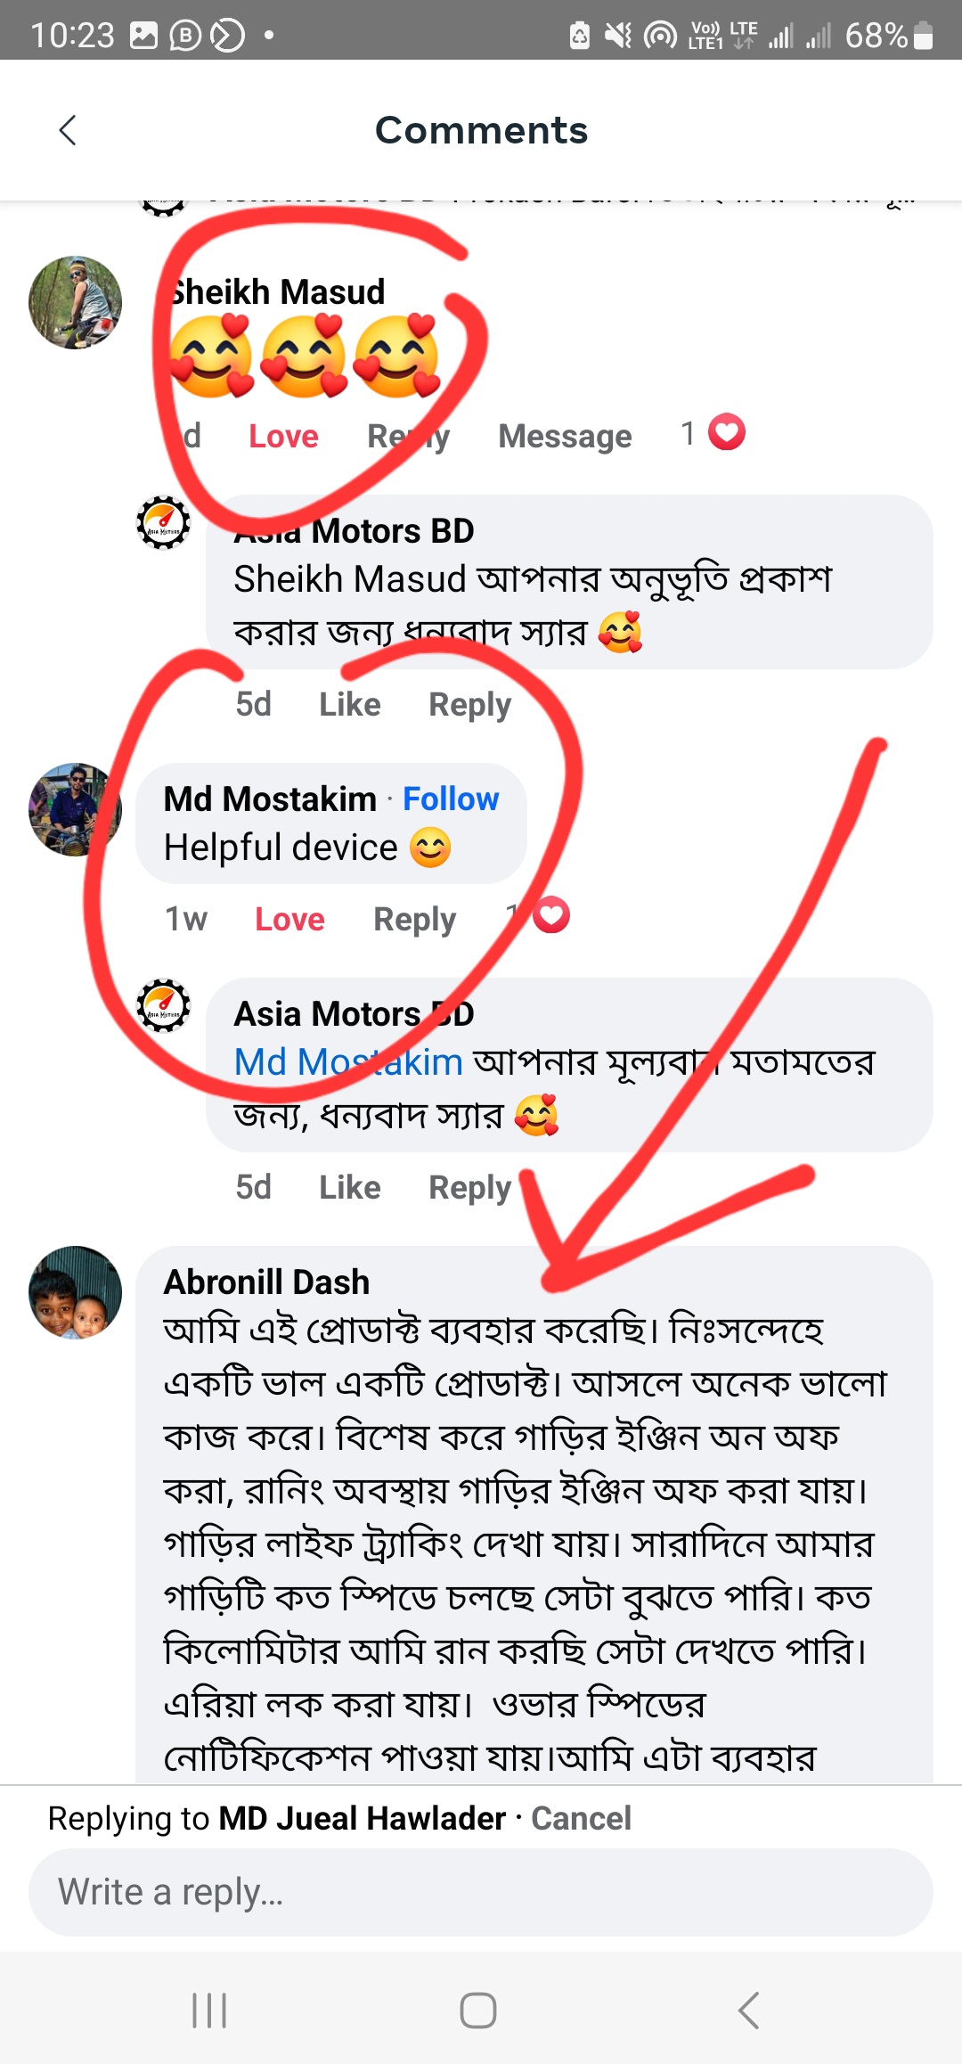Open Abronill Dash's profile picture

(76, 1292)
